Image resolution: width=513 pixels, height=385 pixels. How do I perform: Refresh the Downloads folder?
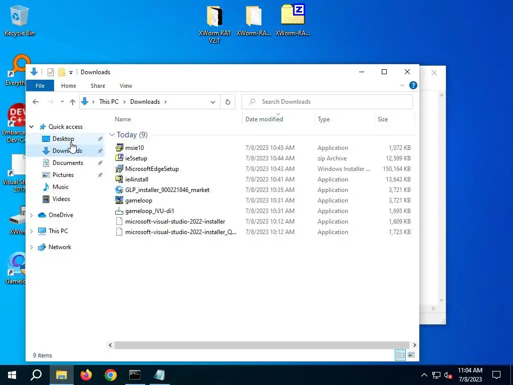(228, 102)
